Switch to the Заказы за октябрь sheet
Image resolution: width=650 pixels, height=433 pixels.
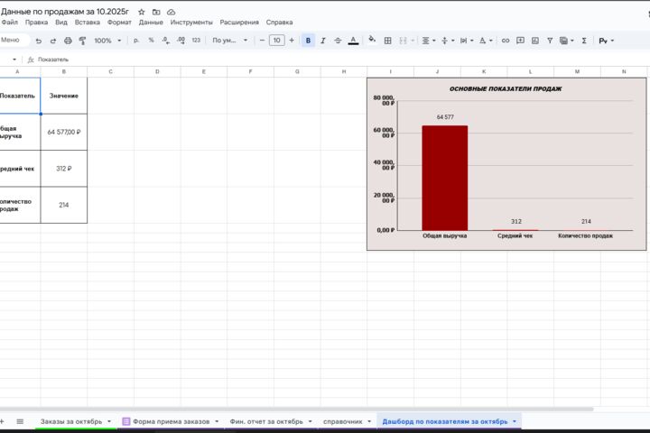point(71,421)
